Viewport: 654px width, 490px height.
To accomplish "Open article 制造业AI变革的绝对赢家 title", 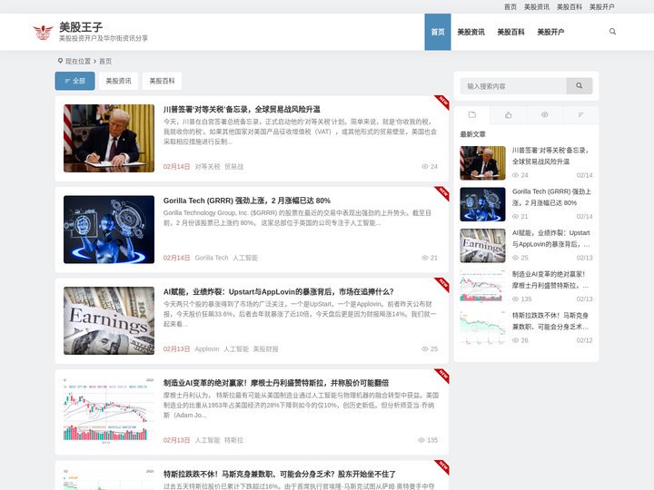I will pyautogui.click(x=276, y=383).
